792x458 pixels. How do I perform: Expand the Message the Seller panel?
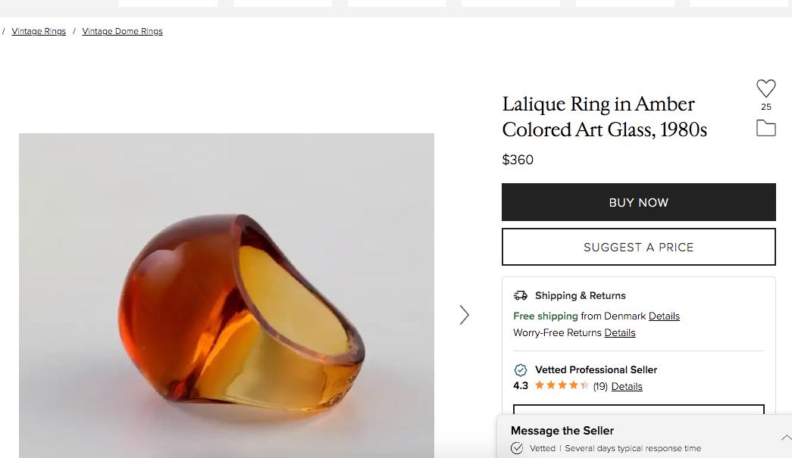pos(785,438)
